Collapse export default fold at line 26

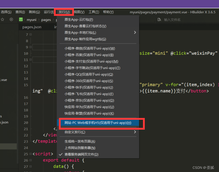pyautogui.click(x=30, y=160)
